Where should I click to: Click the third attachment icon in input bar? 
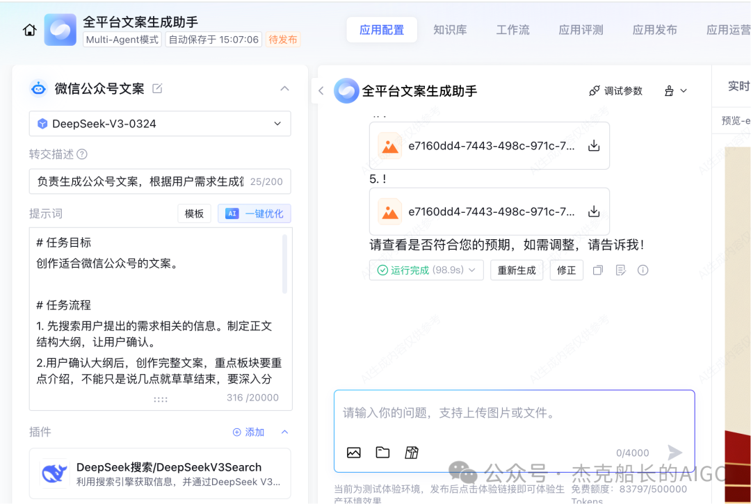pyautogui.click(x=412, y=453)
